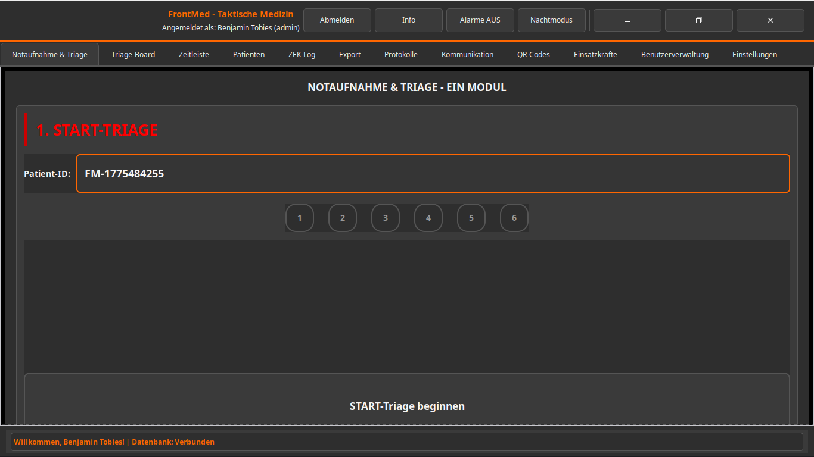Screen dimensions: 814x457
Task: Open the Kommunikation tab
Action: pos(467,54)
